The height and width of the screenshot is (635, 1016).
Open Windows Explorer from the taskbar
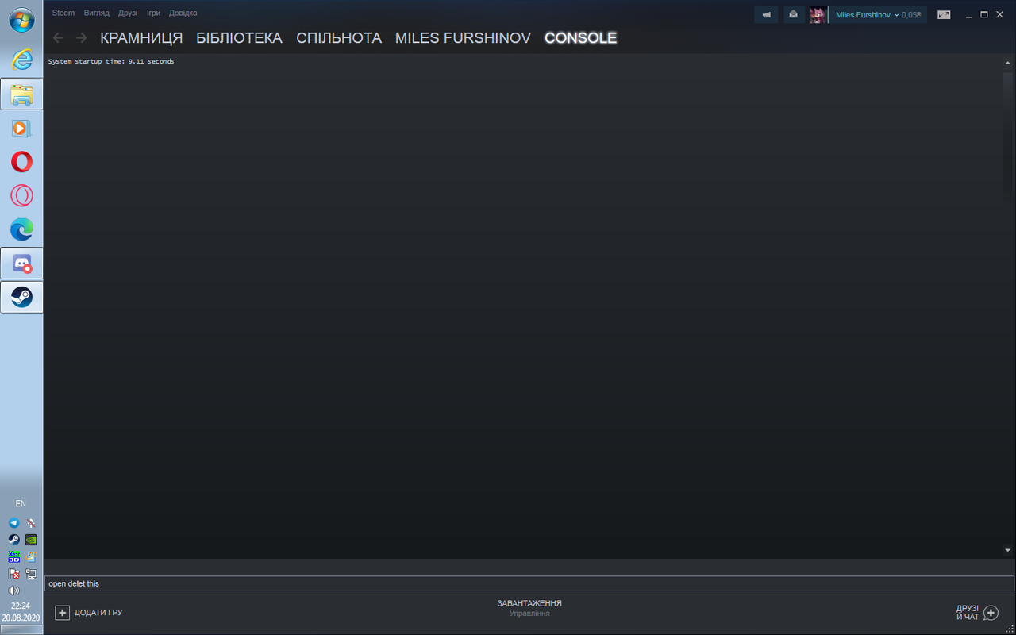pos(21,94)
